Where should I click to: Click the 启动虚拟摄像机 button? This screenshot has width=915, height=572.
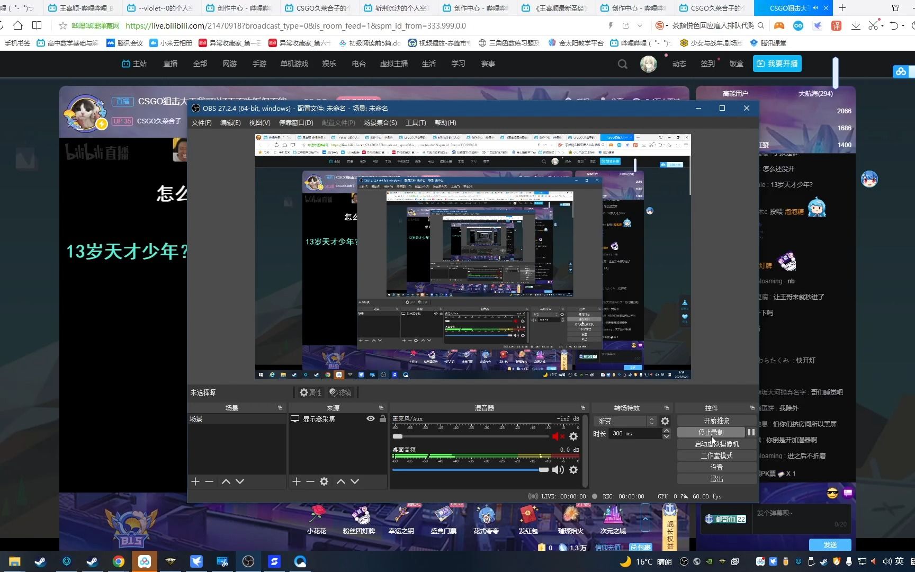(717, 444)
